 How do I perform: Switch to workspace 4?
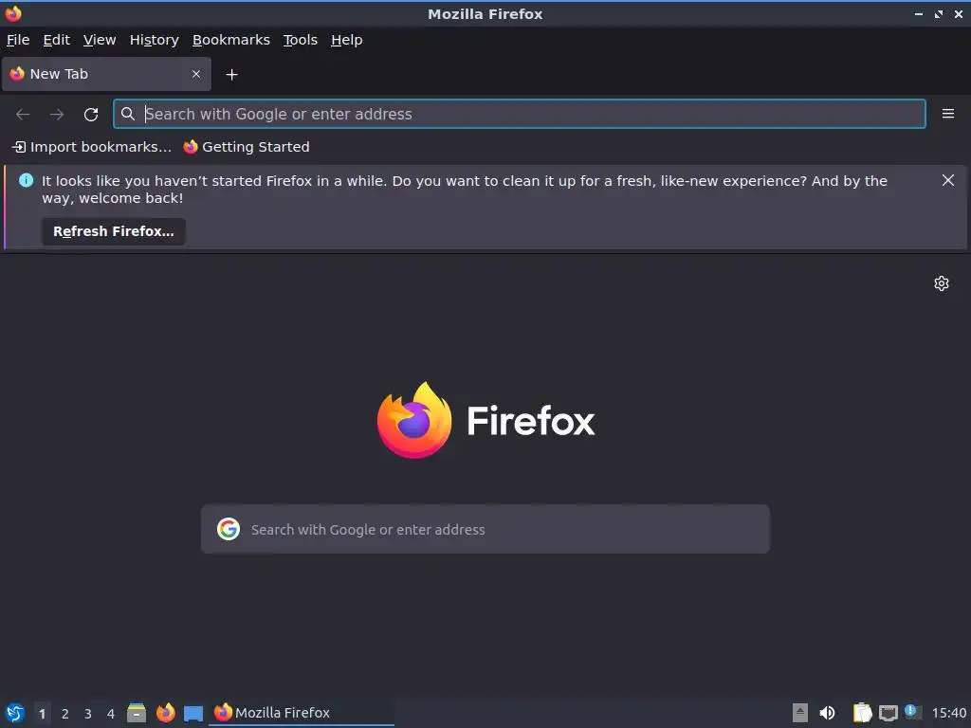(x=111, y=714)
